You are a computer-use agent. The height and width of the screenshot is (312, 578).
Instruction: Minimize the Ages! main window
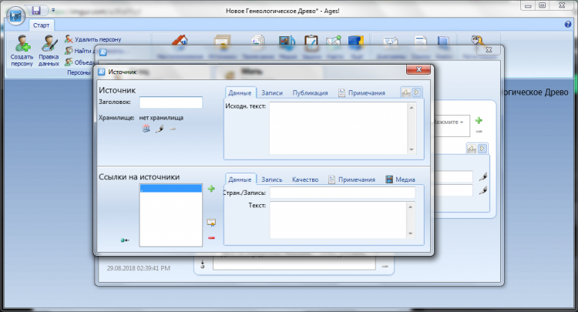pyautogui.click(x=528, y=5)
